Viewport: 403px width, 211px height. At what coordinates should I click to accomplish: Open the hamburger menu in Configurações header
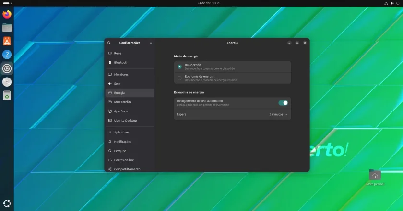coord(151,43)
